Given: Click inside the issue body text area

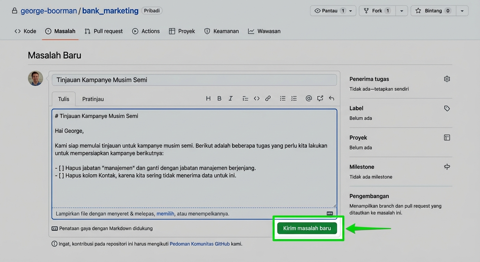Looking at the screenshot, I should [x=194, y=158].
